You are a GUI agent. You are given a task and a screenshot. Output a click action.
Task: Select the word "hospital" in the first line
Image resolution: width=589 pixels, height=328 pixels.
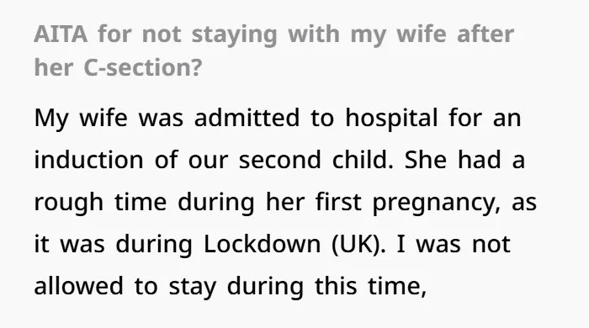point(391,118)
